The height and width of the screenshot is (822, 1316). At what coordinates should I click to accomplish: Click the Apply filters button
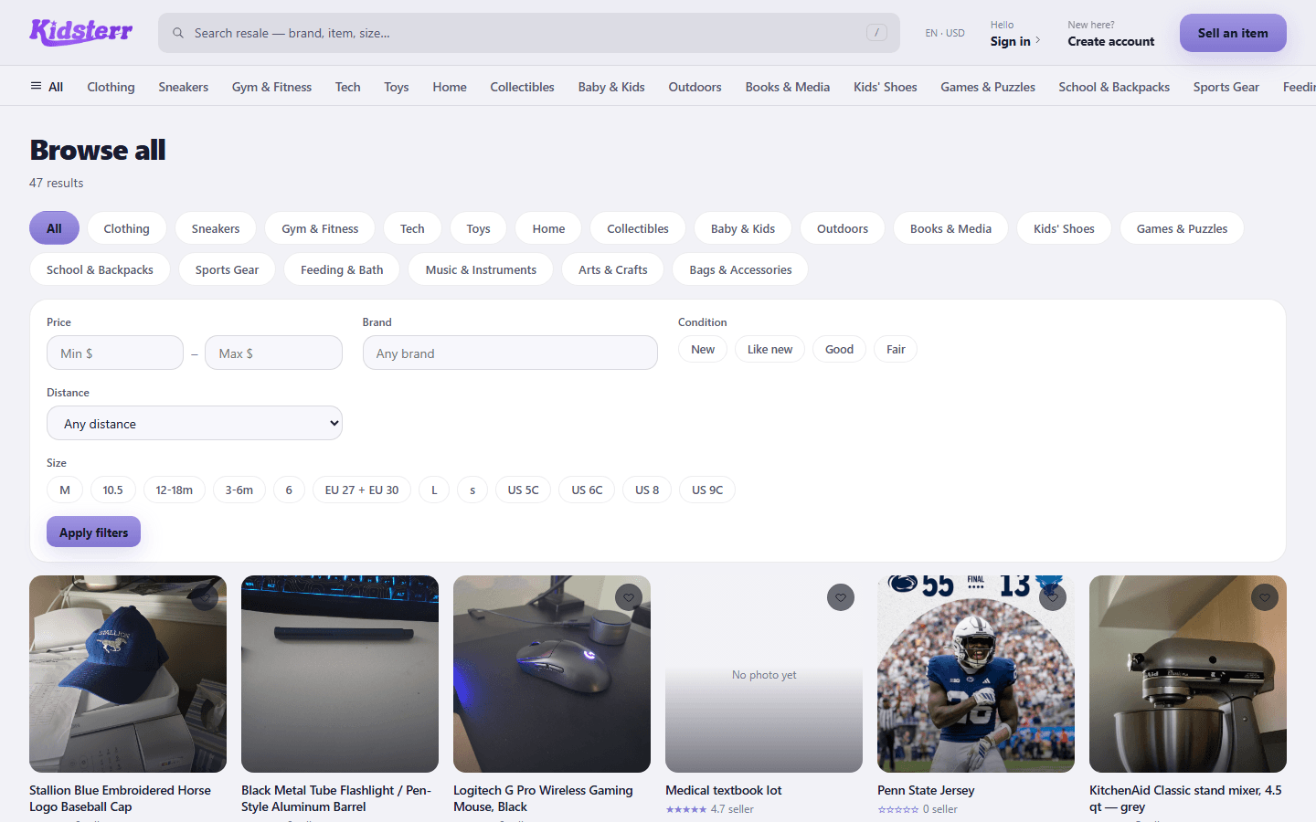point(93,532)
